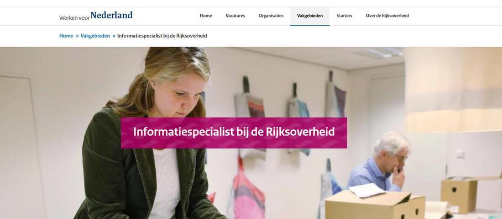The width and height of the screenshot is (502, 219).
Task: Click the breadcrumb text Informatiespecialist bij de Rijksoverheid
Action: [162, 36]
